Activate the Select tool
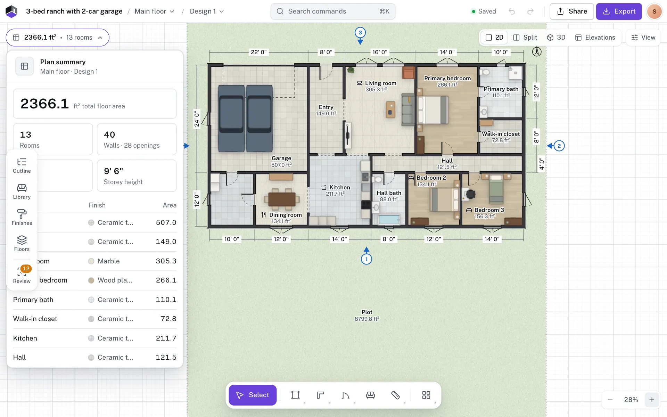Viewport: 667px width, 417px height. click(x=253, y=395)
